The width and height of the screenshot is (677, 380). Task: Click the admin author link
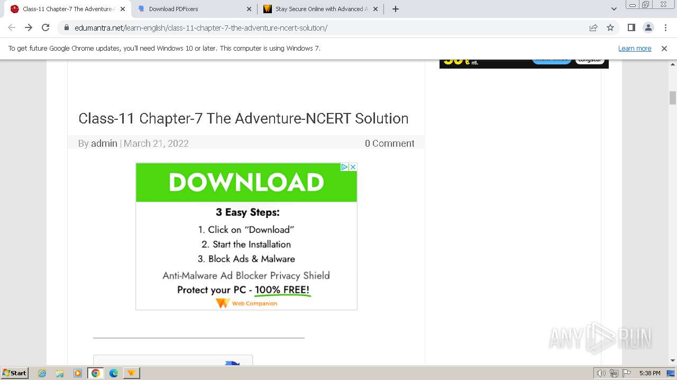tap(104, 143)
